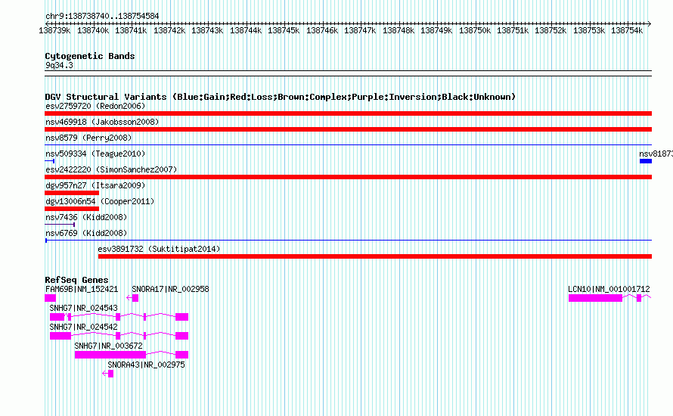Image resolution: width=673 pixels, height=416 pixels.
Task: Click the chr9:138738740..138754584 coordinate label
Action: coord(102,17)
